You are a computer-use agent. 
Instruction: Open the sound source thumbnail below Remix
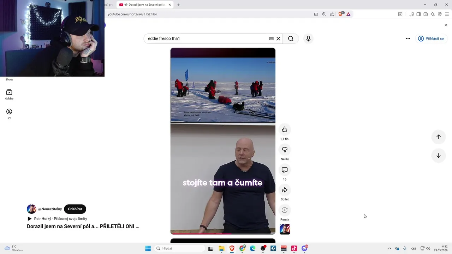click(x=285, y=229)
